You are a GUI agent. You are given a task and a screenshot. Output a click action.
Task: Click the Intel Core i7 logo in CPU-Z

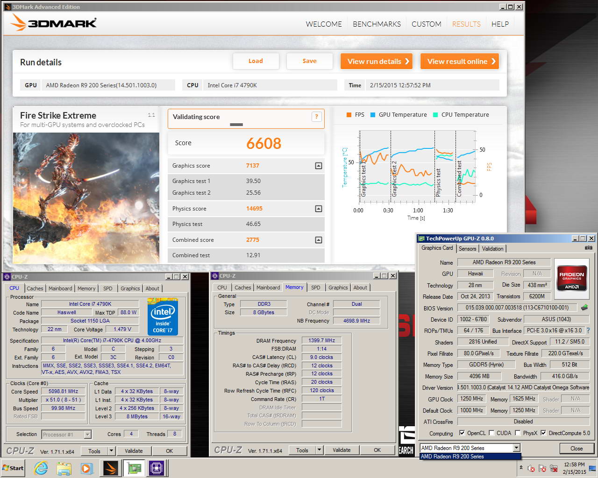(163, 316)
